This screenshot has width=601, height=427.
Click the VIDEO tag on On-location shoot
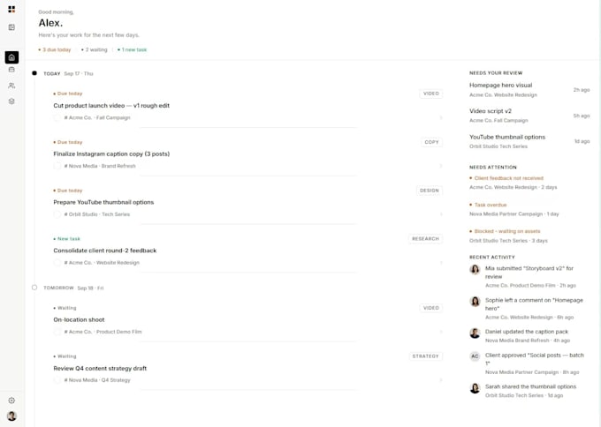coord(430,308)
